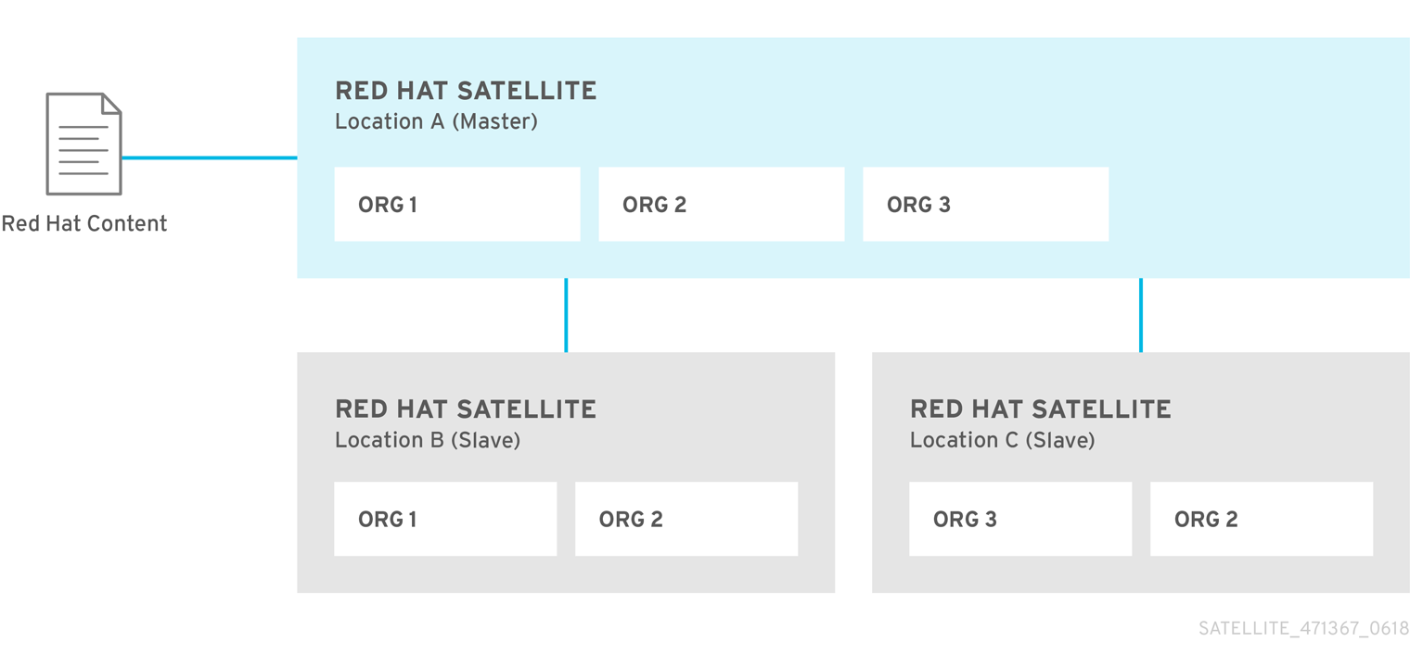Image resolution: width=1410 pixels, height=667 pixels.
Task: Click the Red Hat Satellite heading above Location B
Action: tap(466, 409)
